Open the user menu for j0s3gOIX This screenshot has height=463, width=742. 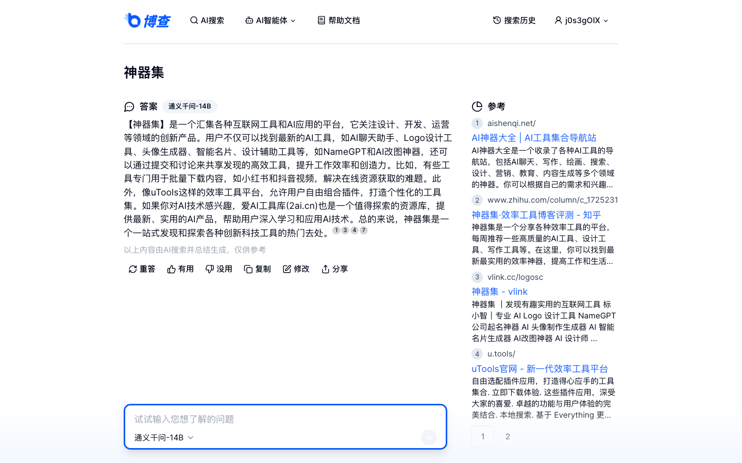pyautogui.click(x=581, y=20)
